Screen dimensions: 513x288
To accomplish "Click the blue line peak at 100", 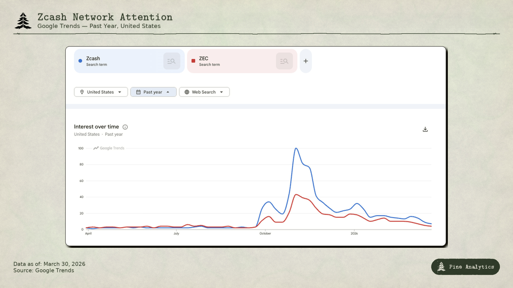I will click(x=296, y=148).
